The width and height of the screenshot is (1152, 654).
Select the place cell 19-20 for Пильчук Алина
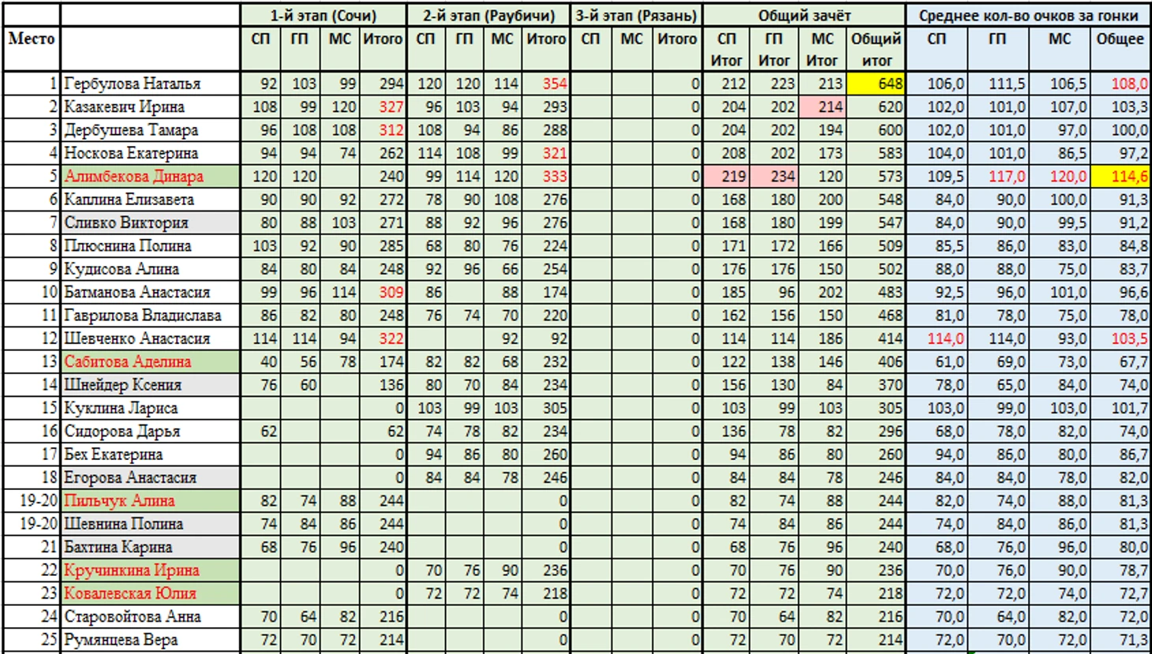click(31, 501)
